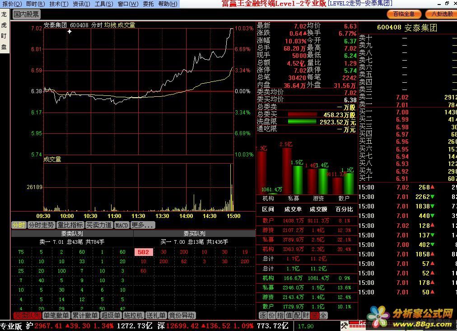457x331 pixels.
Task: Open the 资讯(I) menu
Action: [82, 4]
